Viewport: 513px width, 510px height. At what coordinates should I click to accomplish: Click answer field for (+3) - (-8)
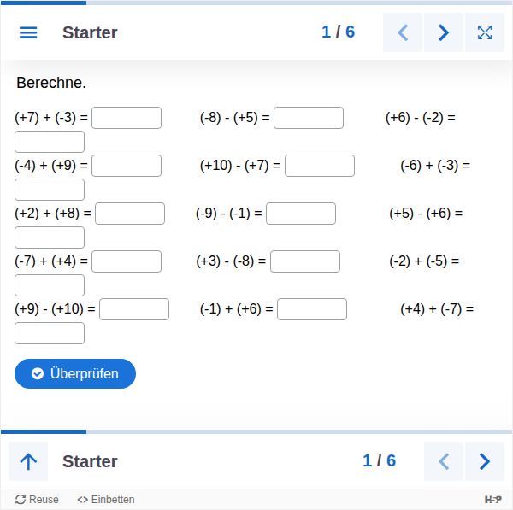(x=305, y=261)
